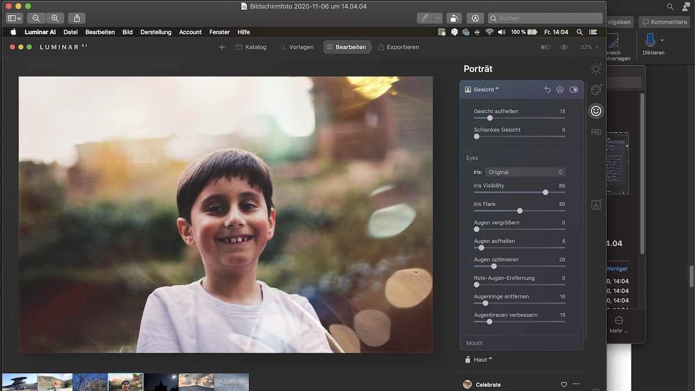695x391 pixels.
Task: Reset the Gesicht AI adjustments with undo arrow
Action: coord(547,90)
